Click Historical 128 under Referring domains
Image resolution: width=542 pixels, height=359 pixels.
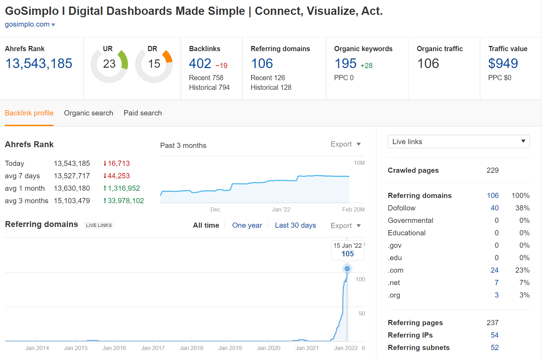coord(271,87)
